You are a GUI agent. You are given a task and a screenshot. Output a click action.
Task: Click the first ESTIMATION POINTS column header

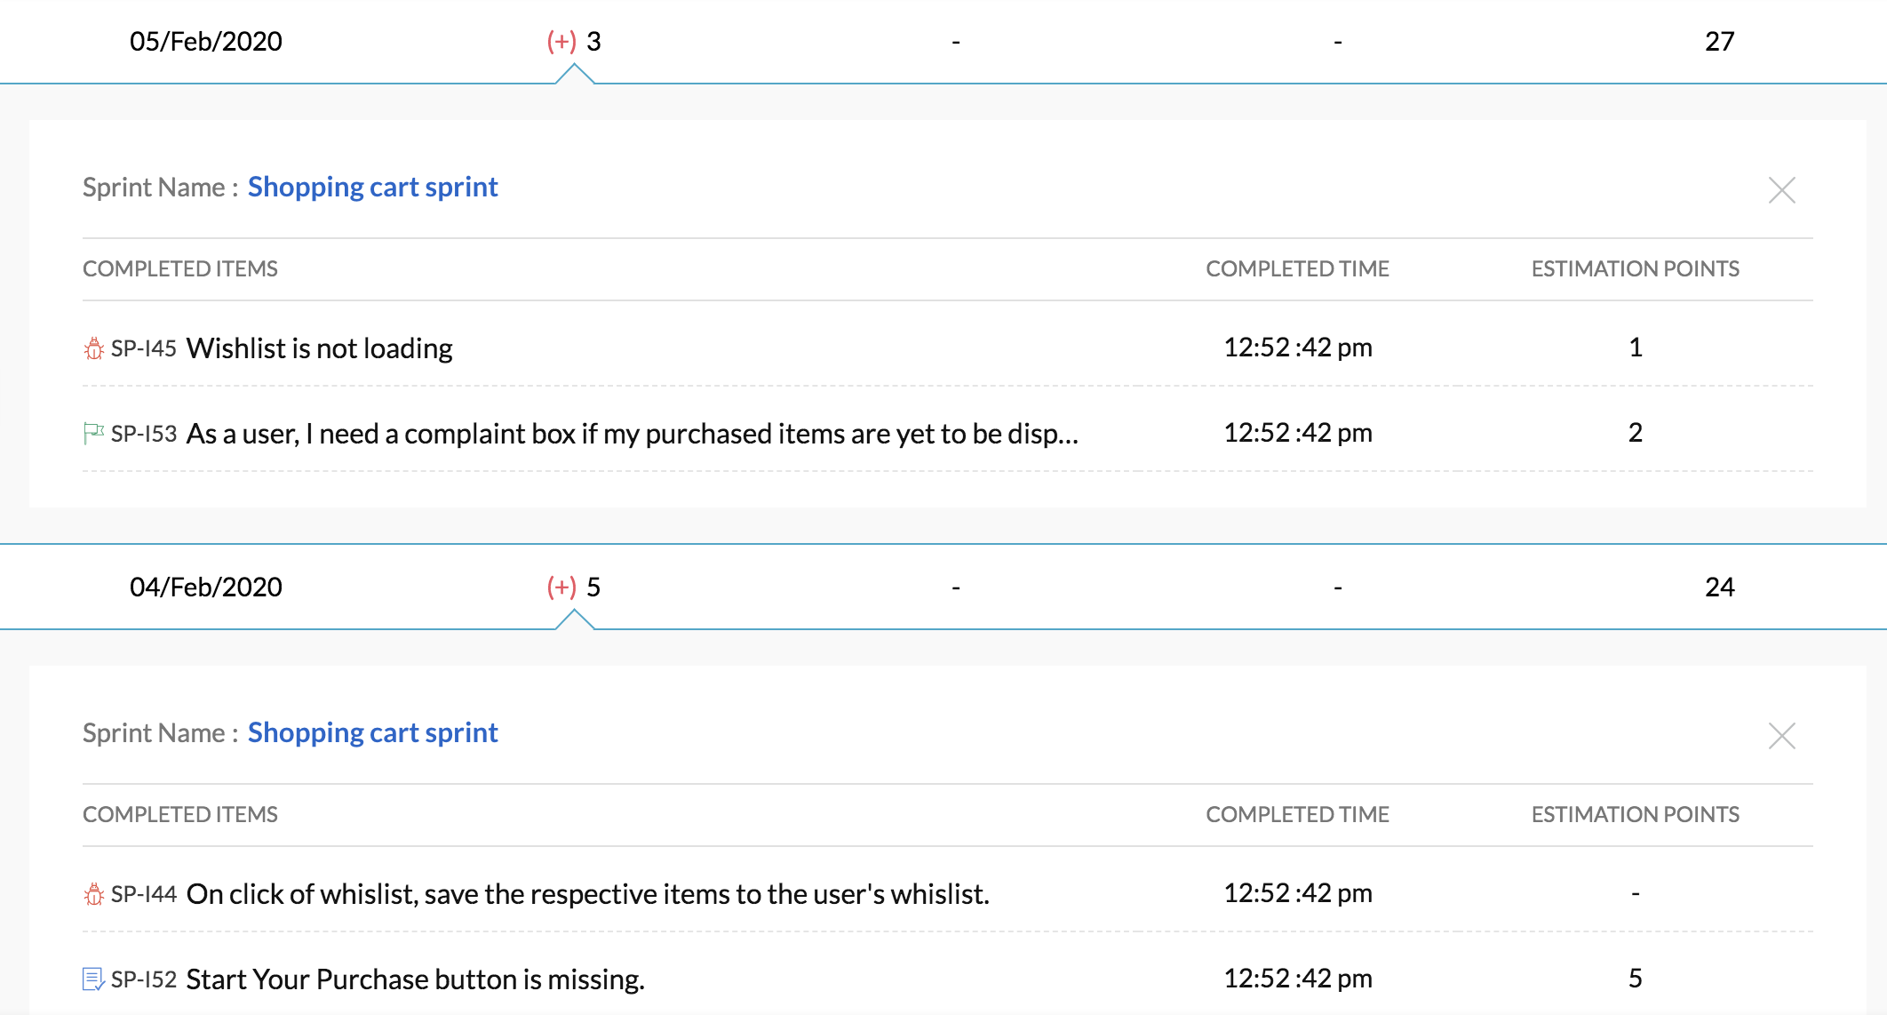[1635, 269]
